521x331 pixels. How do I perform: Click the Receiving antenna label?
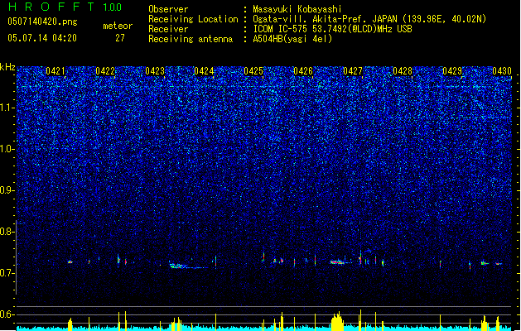coord(191,39)
